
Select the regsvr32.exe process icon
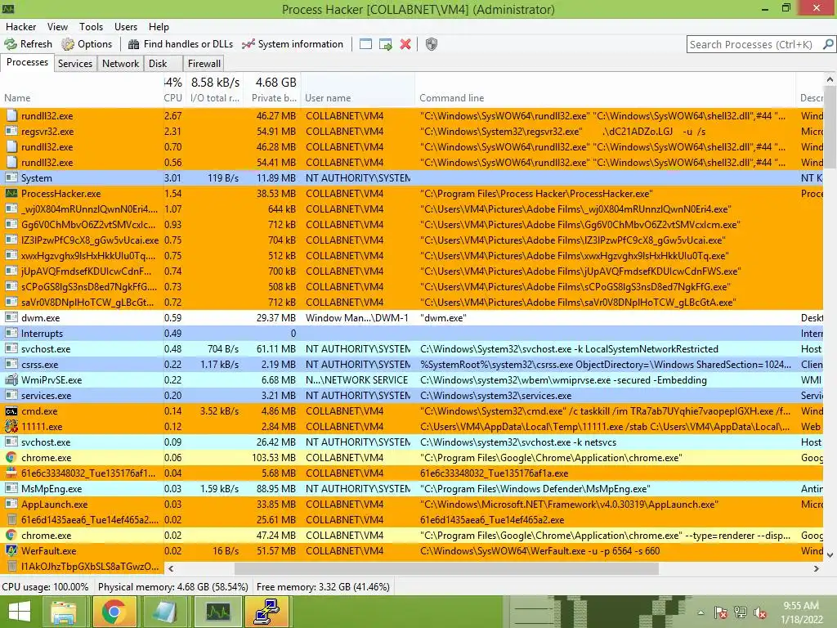(x=11, y=132)
